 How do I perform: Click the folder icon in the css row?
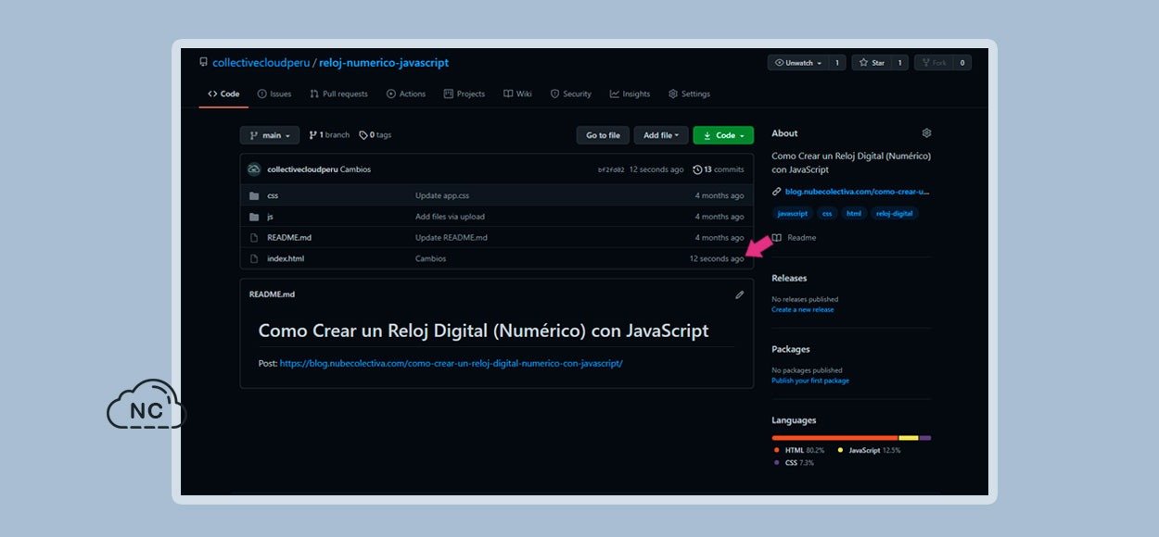(x=254, y=195)
